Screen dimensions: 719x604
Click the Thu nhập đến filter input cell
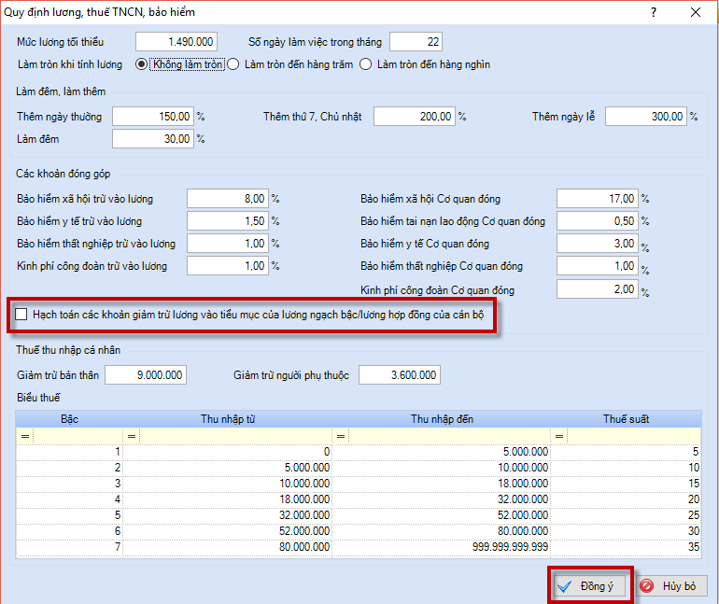[449, 436]
